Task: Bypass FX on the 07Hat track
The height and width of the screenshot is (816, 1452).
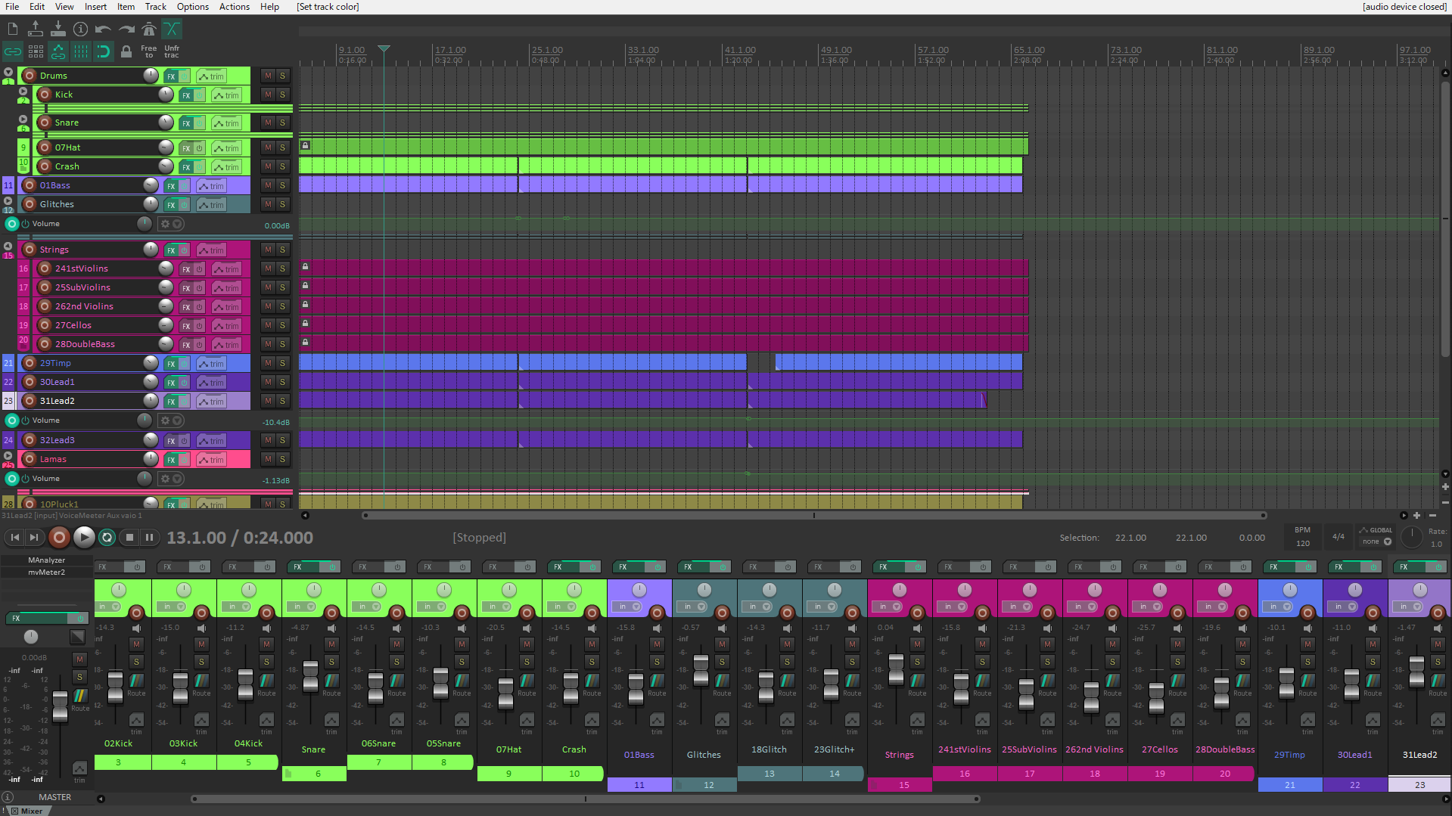Action: [199, 147]
